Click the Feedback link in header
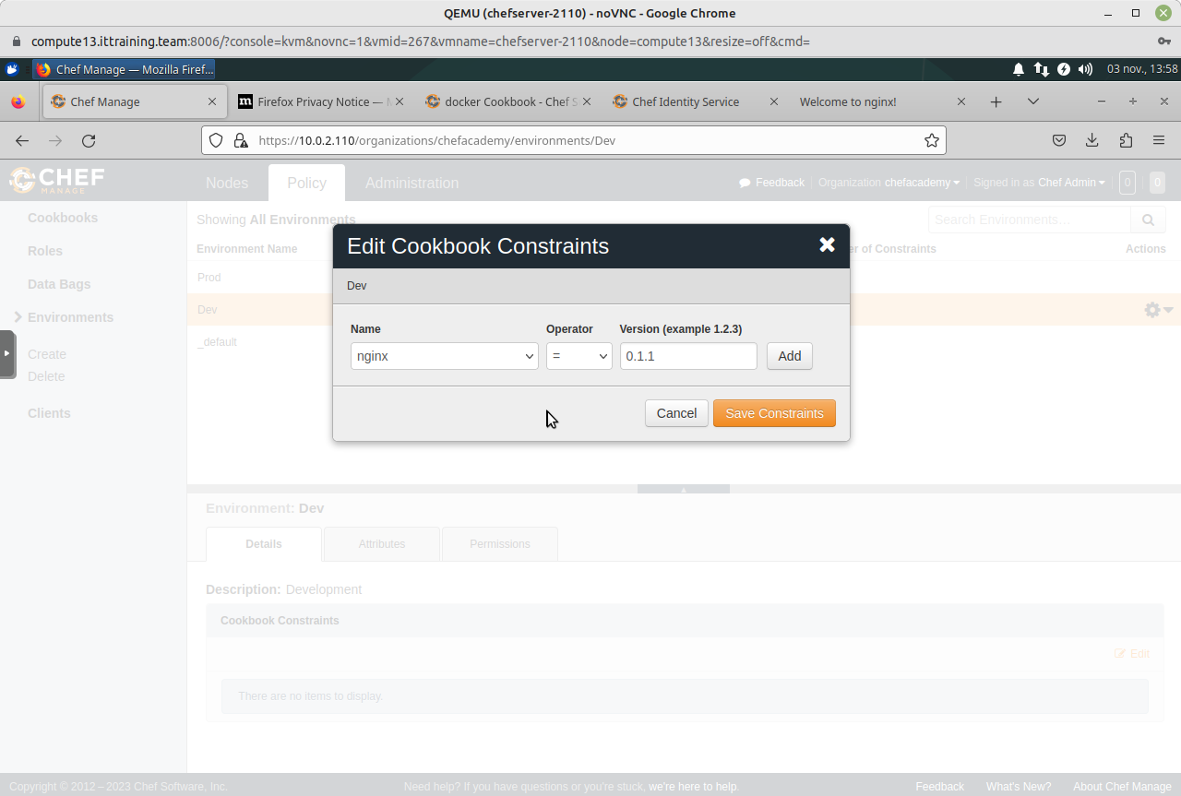1181x796 pixels. pos(772,183)
